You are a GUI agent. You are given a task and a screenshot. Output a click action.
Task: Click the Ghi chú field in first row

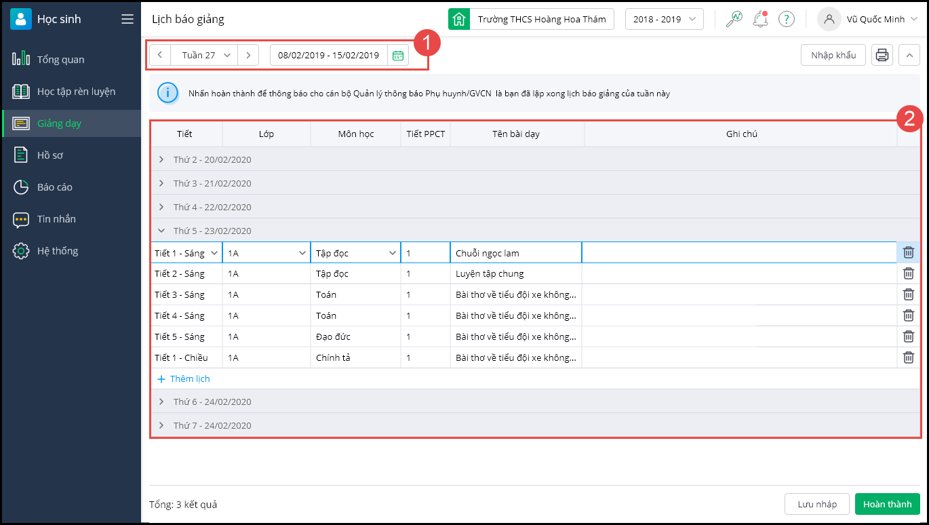click(x=738, y=252)
